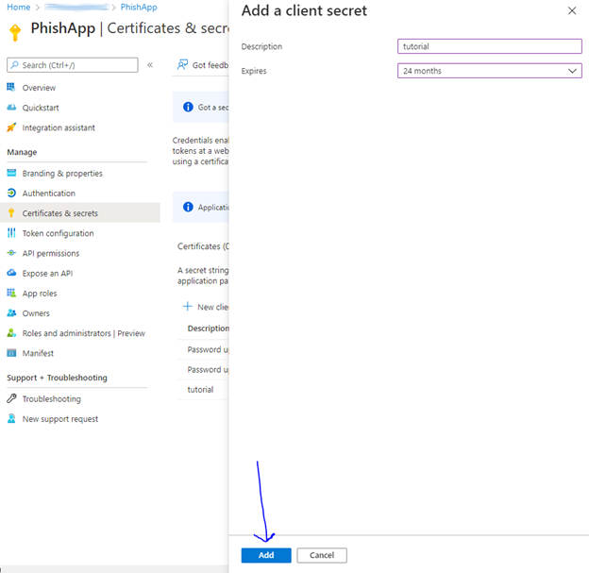Click the Expose an API icon
Screen dimensions: 589x573
11,273
